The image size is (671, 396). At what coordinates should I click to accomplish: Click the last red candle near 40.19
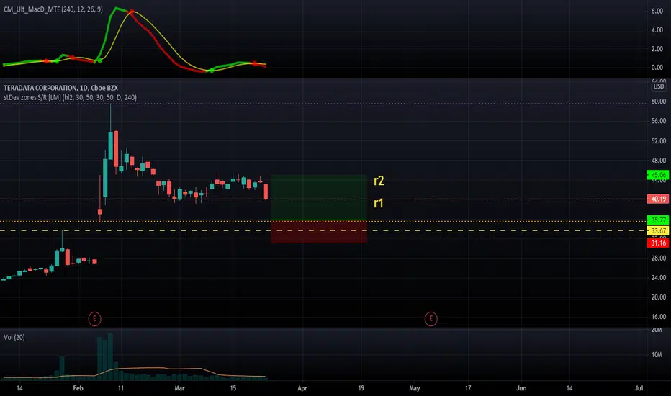266,192
